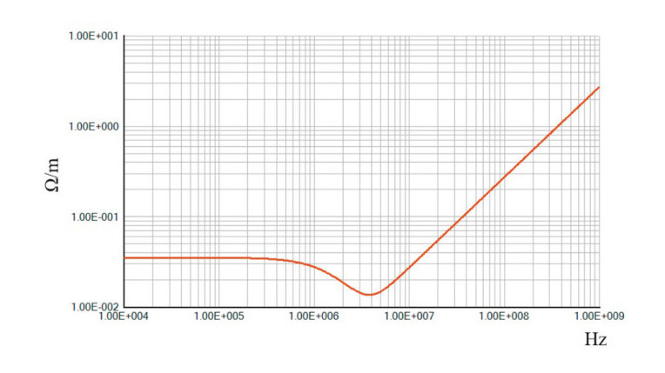Select the 1.00E+004 x-axis tick label
Screen dimensions: 665x373
tap(126, 317)
